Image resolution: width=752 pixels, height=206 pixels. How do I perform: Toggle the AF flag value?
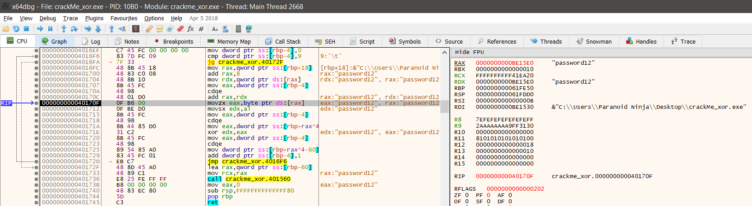coord(510,195)
